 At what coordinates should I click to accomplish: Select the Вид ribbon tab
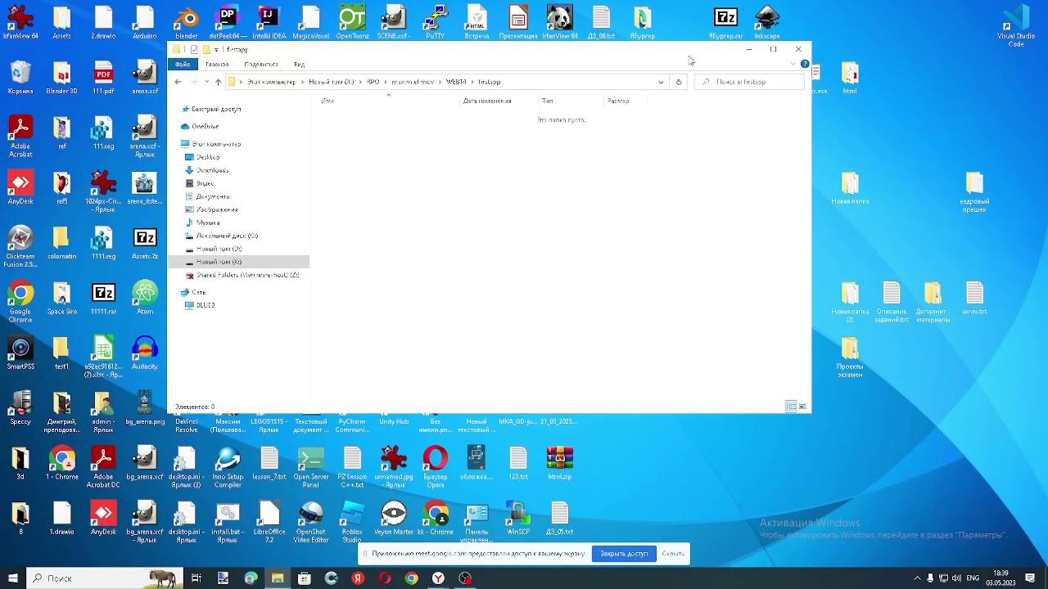300,64
